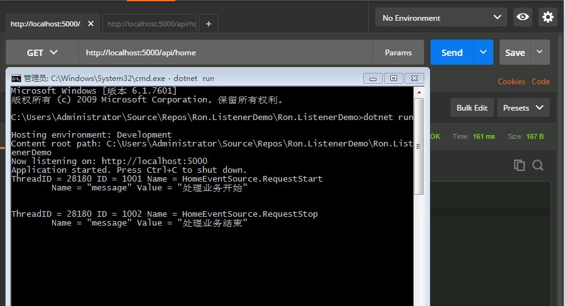Expand the Send button arrow options
Viewport: 565px width, 306px height.
483,52
